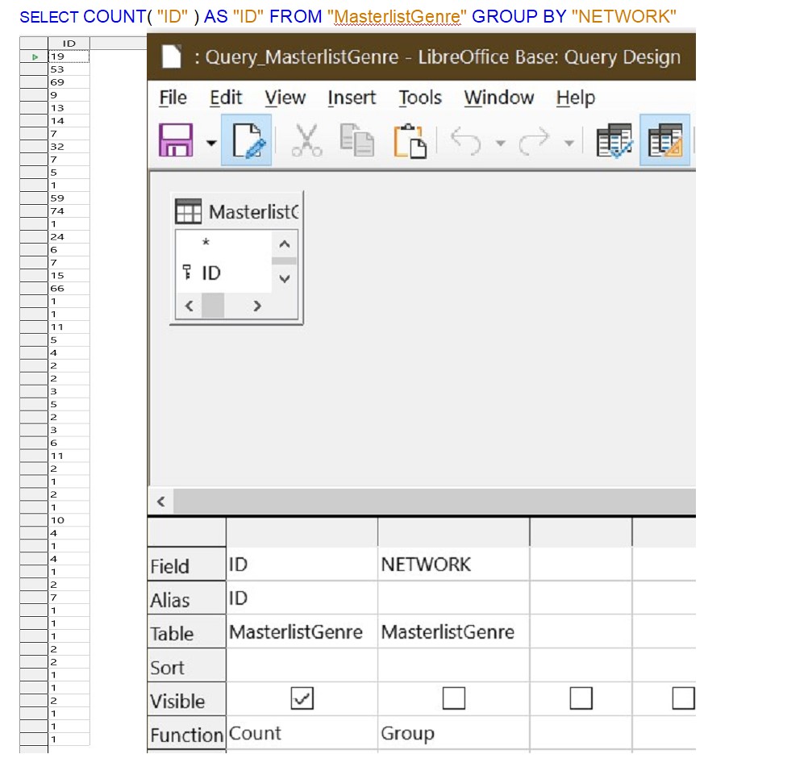Image resolution: width=808 pixels, height=775 pixels.
Task: Open the Function cell showing Count
Action: 302,733
